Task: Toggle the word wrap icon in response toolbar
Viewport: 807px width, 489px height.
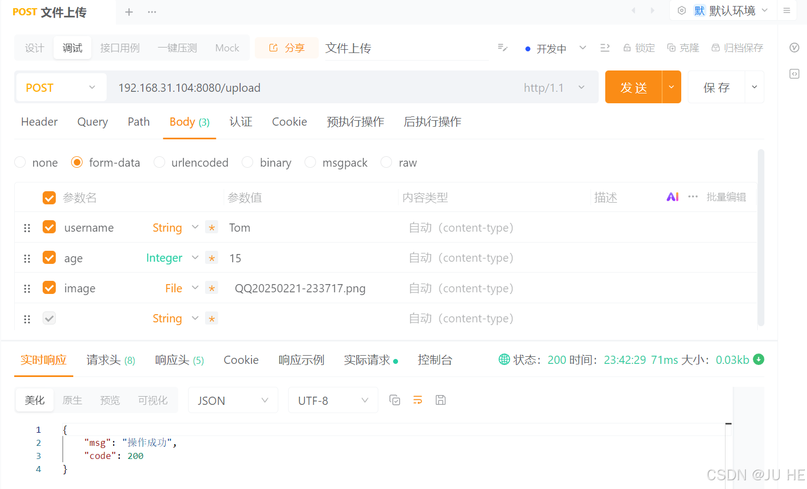Action: [x=418, y=400]
